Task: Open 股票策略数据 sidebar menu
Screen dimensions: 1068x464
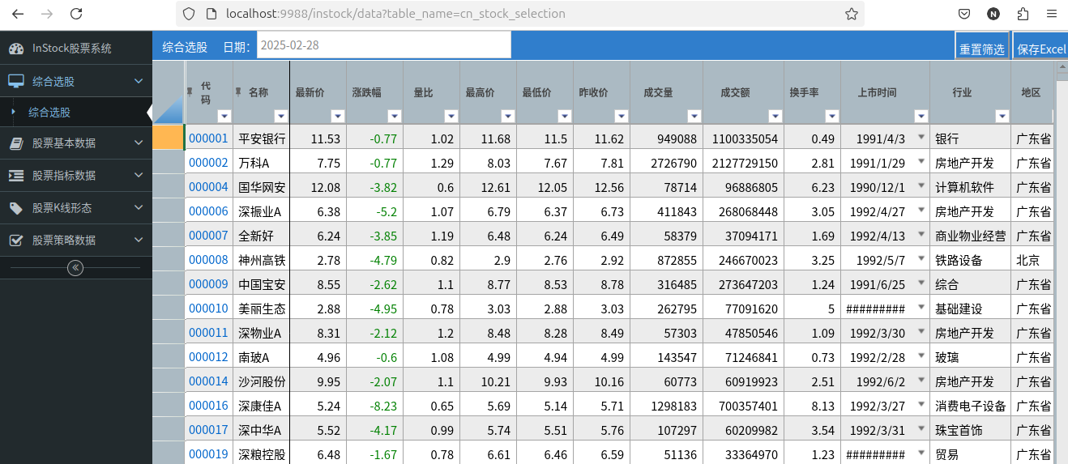Action: point(76,241)
